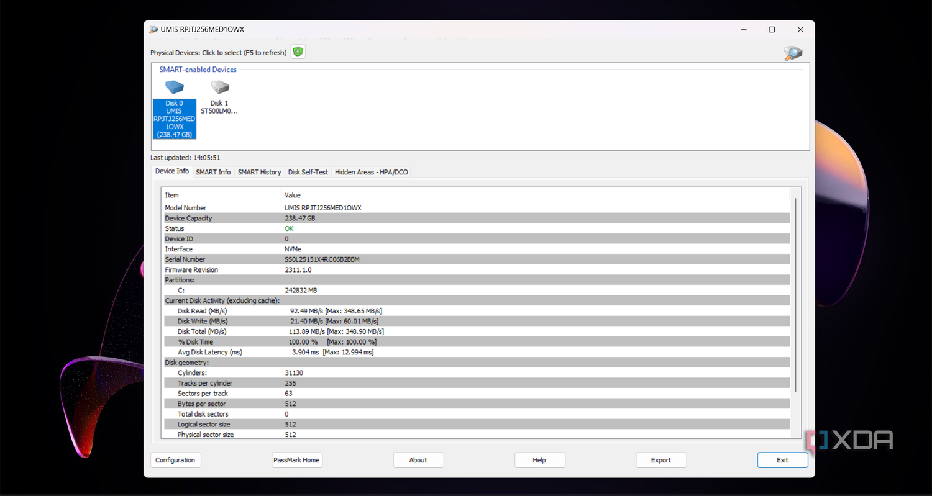This screenshot has height=496, width=932.
Task: Click the vertical scrollbar in device info list
Action: [x=796, y=295]
